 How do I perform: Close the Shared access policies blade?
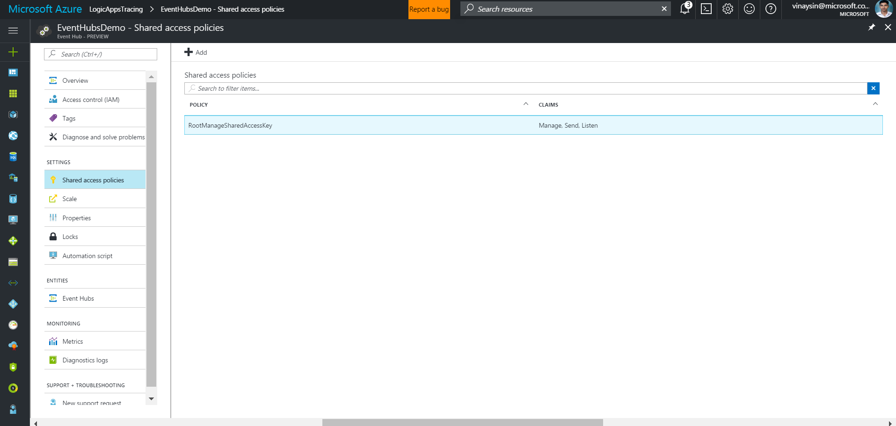click(888, 28)
